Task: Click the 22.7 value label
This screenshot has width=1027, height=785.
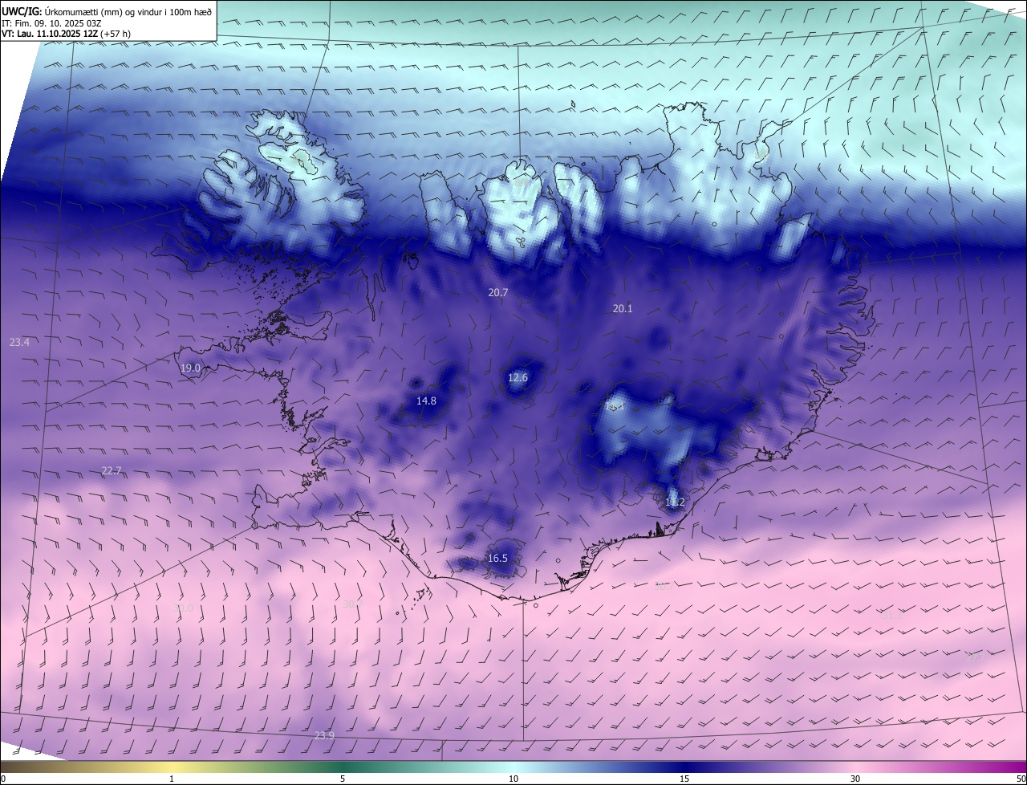Action: click(x=112, y=471)
